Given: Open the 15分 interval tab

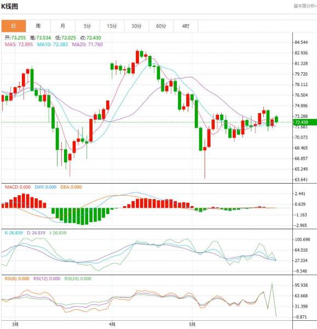Looking at the screenshot, I should [112, 26].
